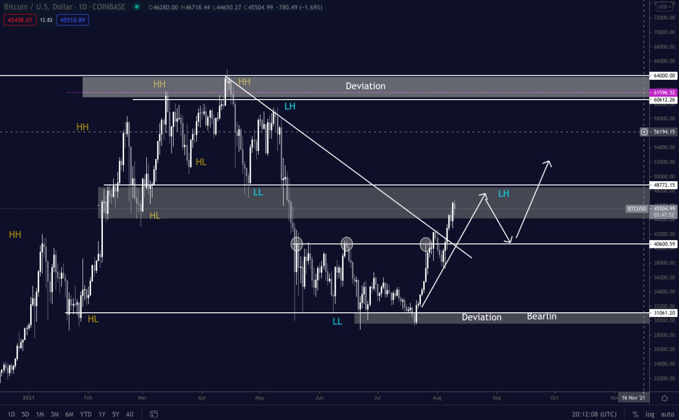Viewport: 679px width, 420px height.
Task: Click the BTCUSD last price tag
Action: 637,208
